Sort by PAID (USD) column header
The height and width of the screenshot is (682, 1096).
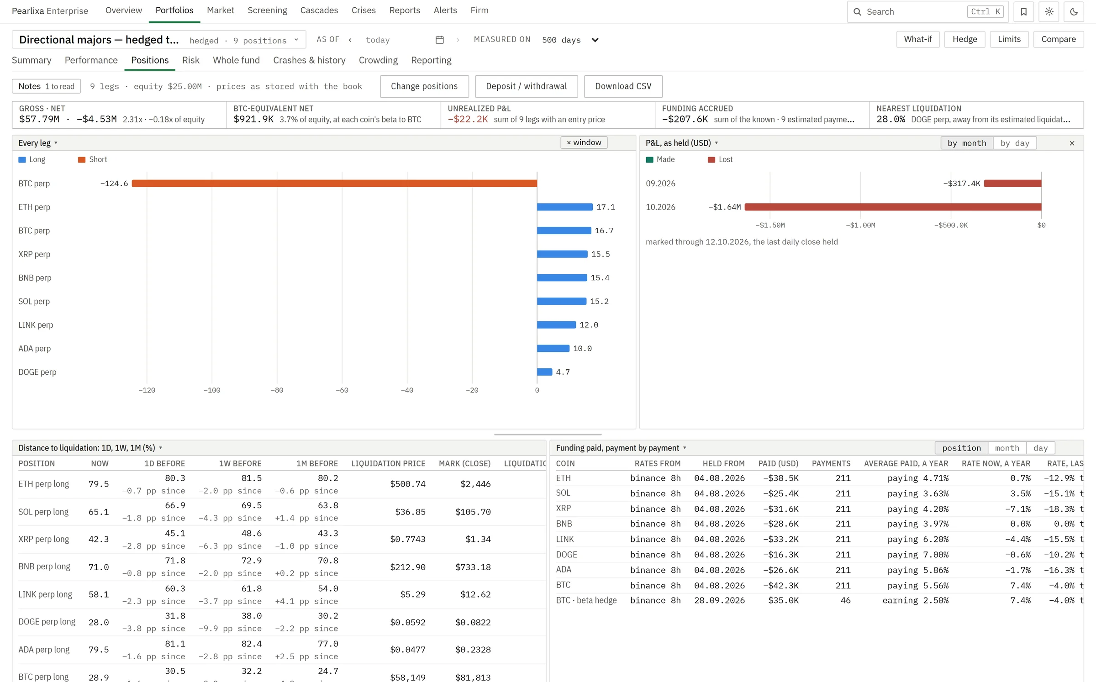pos(778,464)
